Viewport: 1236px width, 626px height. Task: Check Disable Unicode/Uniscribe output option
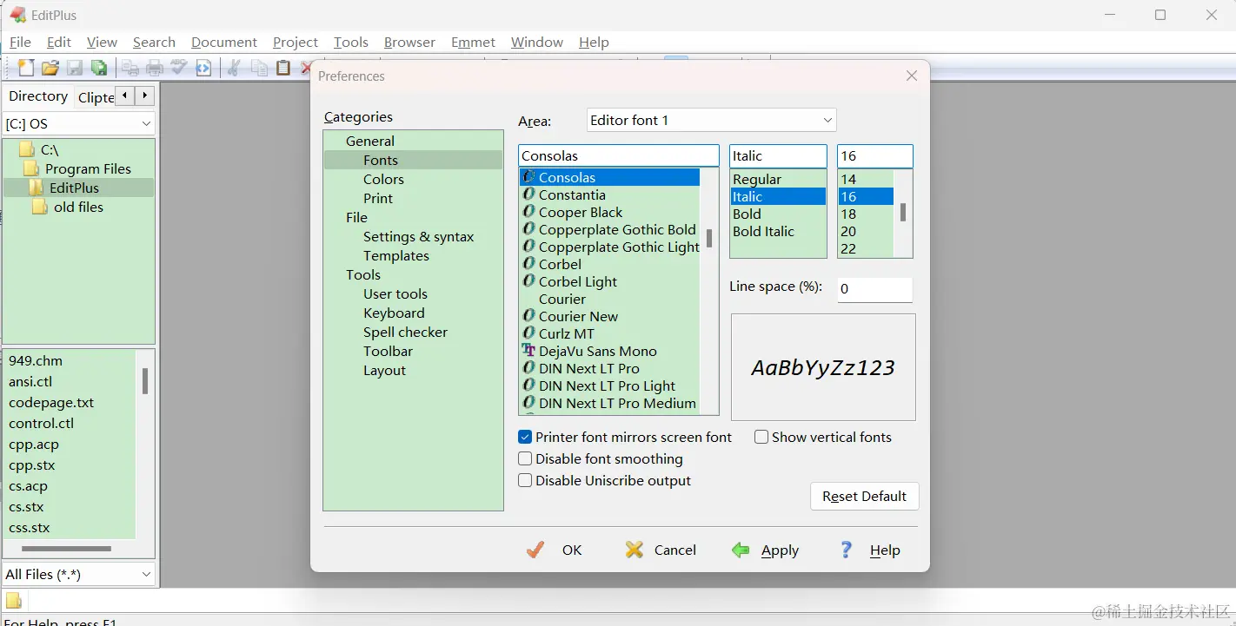pos(525,481)
